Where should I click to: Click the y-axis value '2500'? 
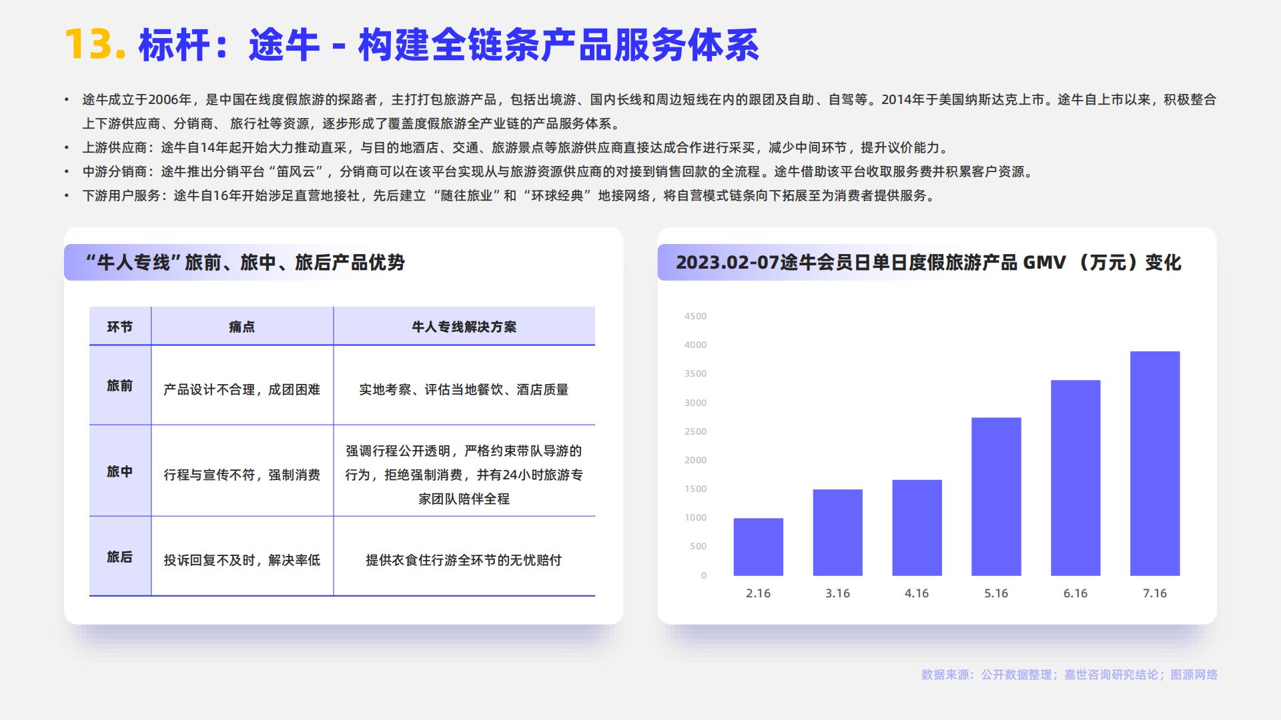coord(695,431)
